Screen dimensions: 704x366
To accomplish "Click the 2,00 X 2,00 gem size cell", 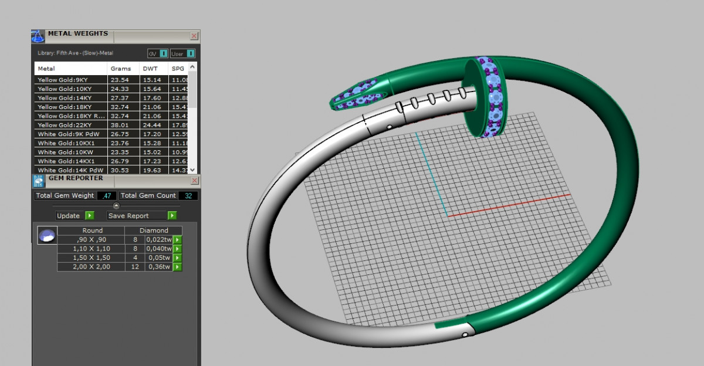I will point(91,267).
